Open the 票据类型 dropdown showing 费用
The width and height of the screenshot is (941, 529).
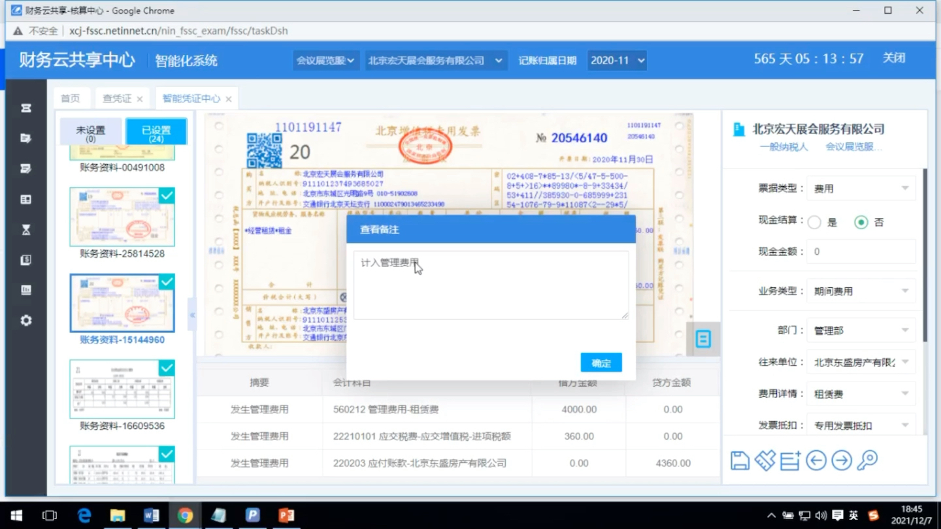(861, 188)
